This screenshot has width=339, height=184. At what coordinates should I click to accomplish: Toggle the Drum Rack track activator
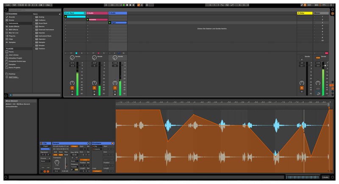pyautogui.click(x=72, y=88)
